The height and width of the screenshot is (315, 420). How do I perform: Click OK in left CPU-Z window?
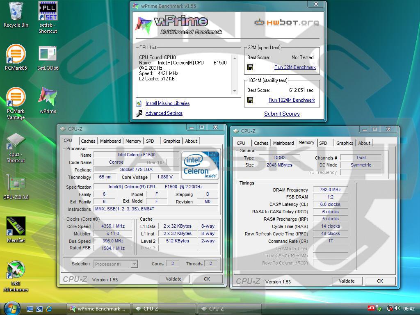point(207,279)
